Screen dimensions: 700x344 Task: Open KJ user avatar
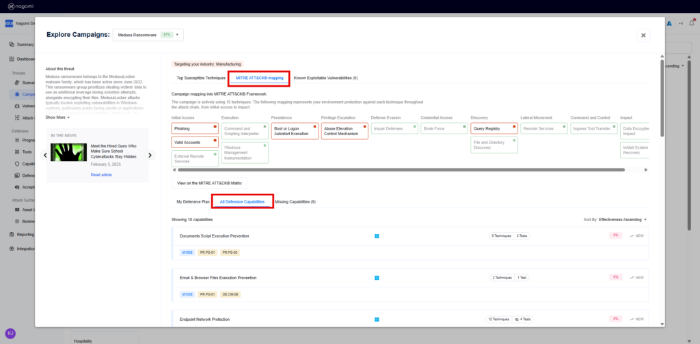(x=10, y=333)
